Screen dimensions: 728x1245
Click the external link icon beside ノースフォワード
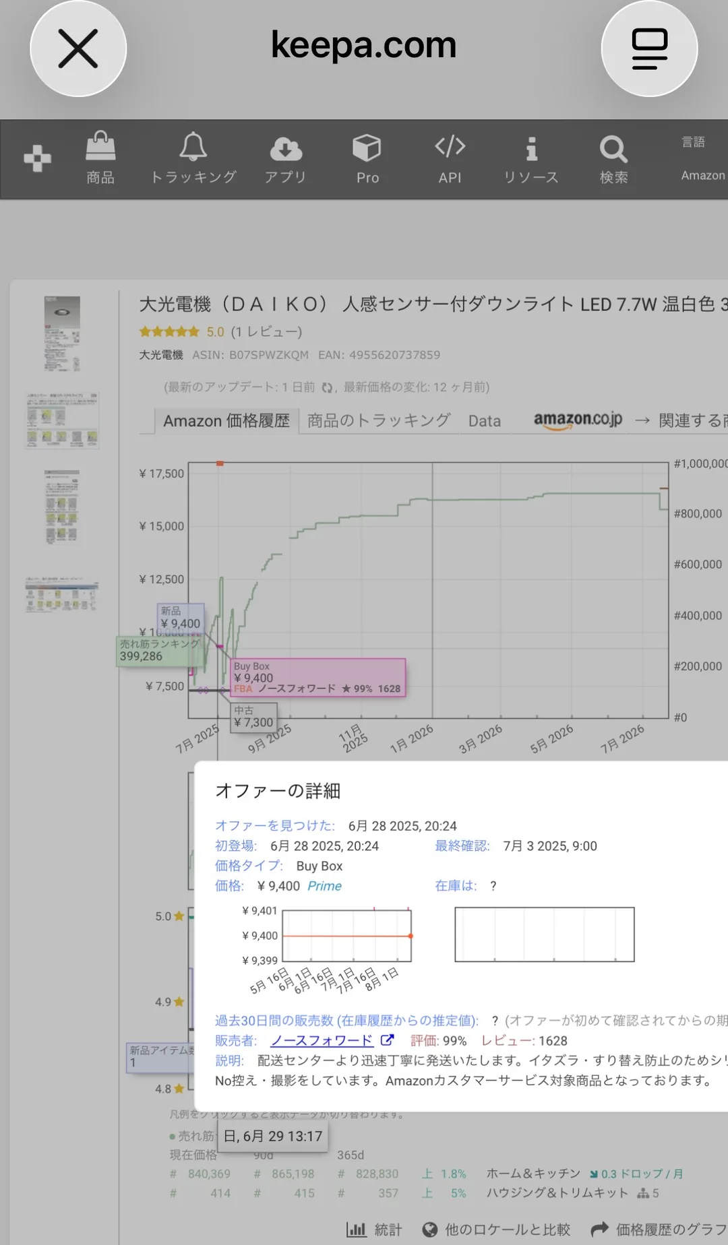(387, 1040)
